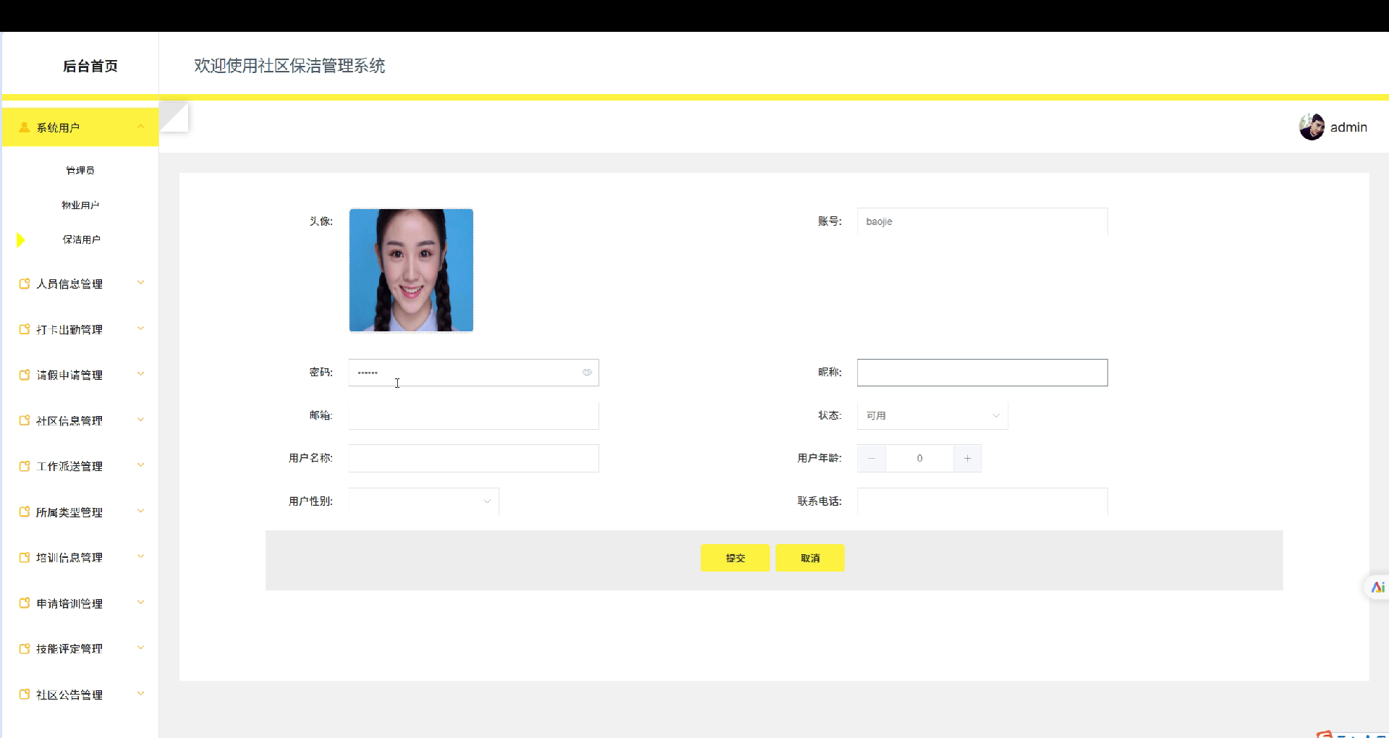Open the 技能评定管理 menu
This screenshot has height=738, width=1389.
[x=80, y=648]
